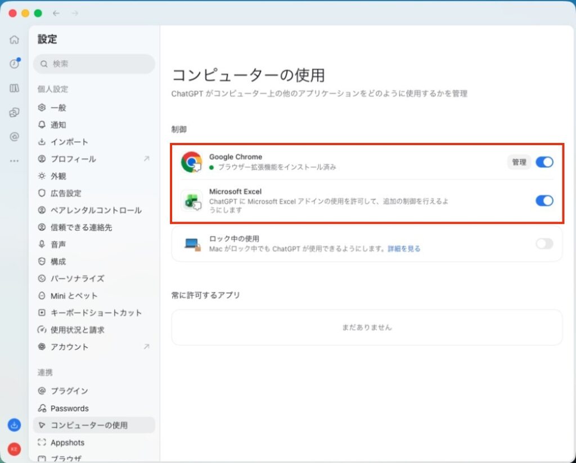Screen dimensions: 576x463
Task: Click the gauge icon beside 使用状況と請求
Action: coord(42,330)
